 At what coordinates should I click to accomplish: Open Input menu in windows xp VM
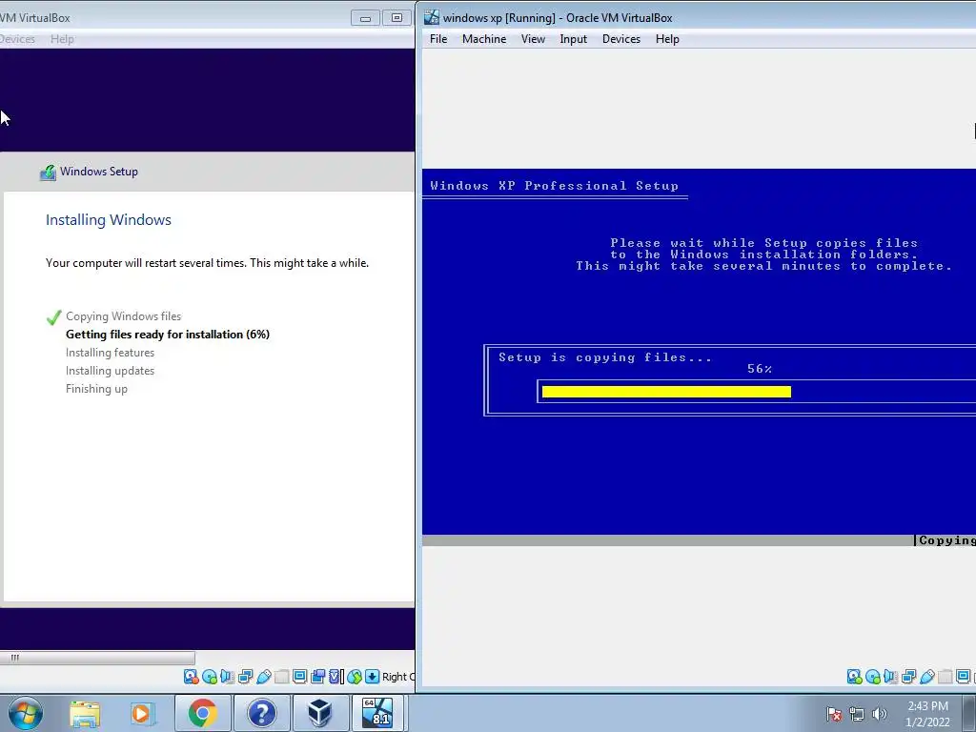tap(573, 38)
